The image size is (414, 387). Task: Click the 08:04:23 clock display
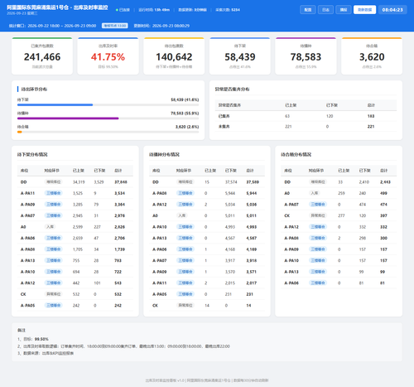392,10
